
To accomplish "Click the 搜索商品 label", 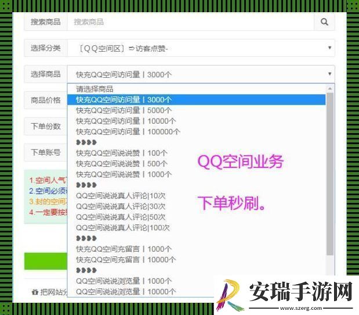I will (46, 22).
